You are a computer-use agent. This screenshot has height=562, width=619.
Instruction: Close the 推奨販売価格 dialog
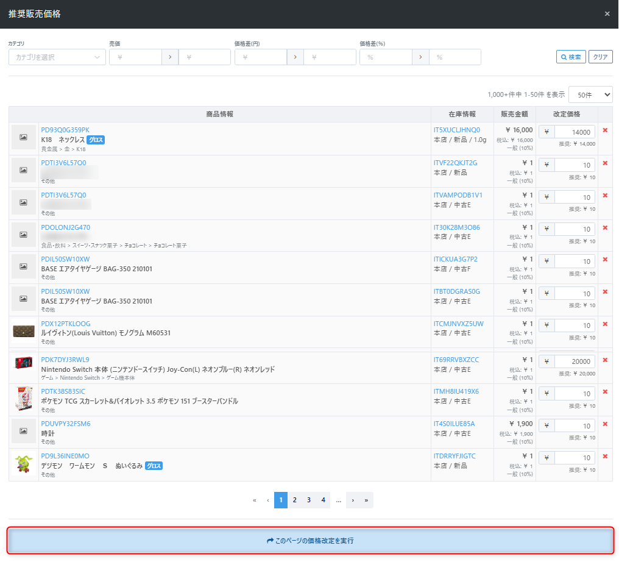(x=607, y=14)
